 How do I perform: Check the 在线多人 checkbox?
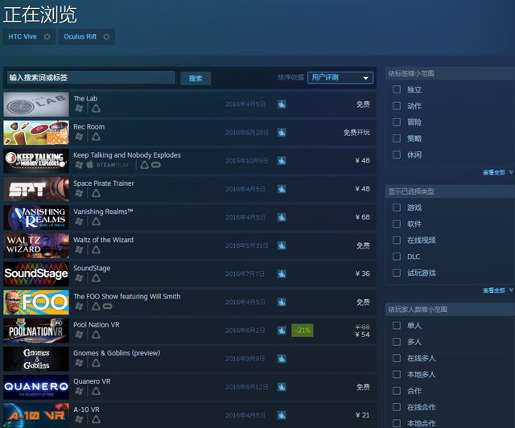coord(397,358)
